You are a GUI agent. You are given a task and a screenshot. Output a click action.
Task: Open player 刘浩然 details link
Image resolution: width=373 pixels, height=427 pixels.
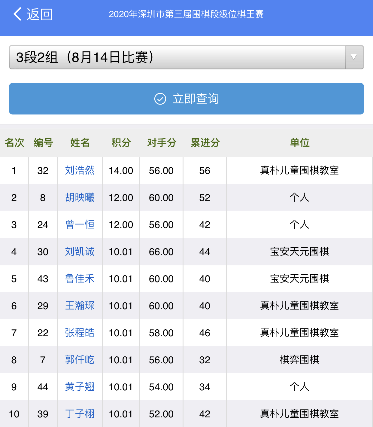(80, 170)
